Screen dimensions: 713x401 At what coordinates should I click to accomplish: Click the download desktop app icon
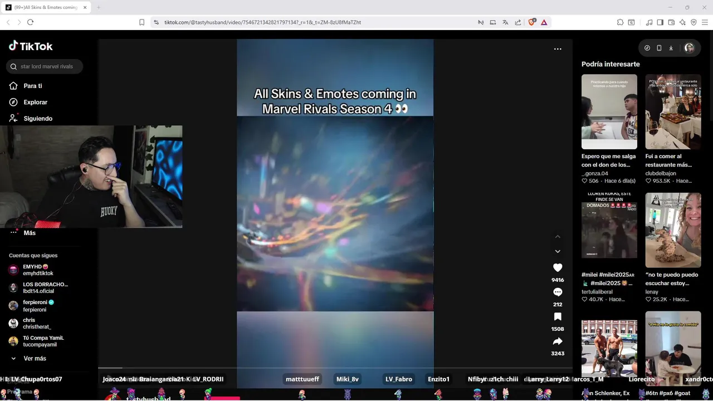[x=671, y=48]
